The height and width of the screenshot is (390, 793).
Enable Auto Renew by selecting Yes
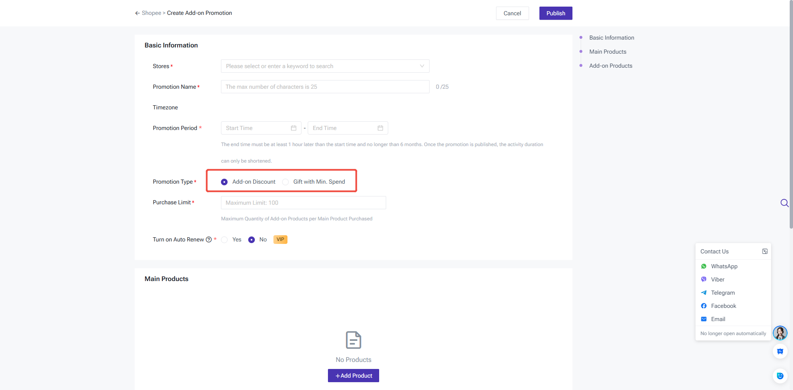[224, 239]
